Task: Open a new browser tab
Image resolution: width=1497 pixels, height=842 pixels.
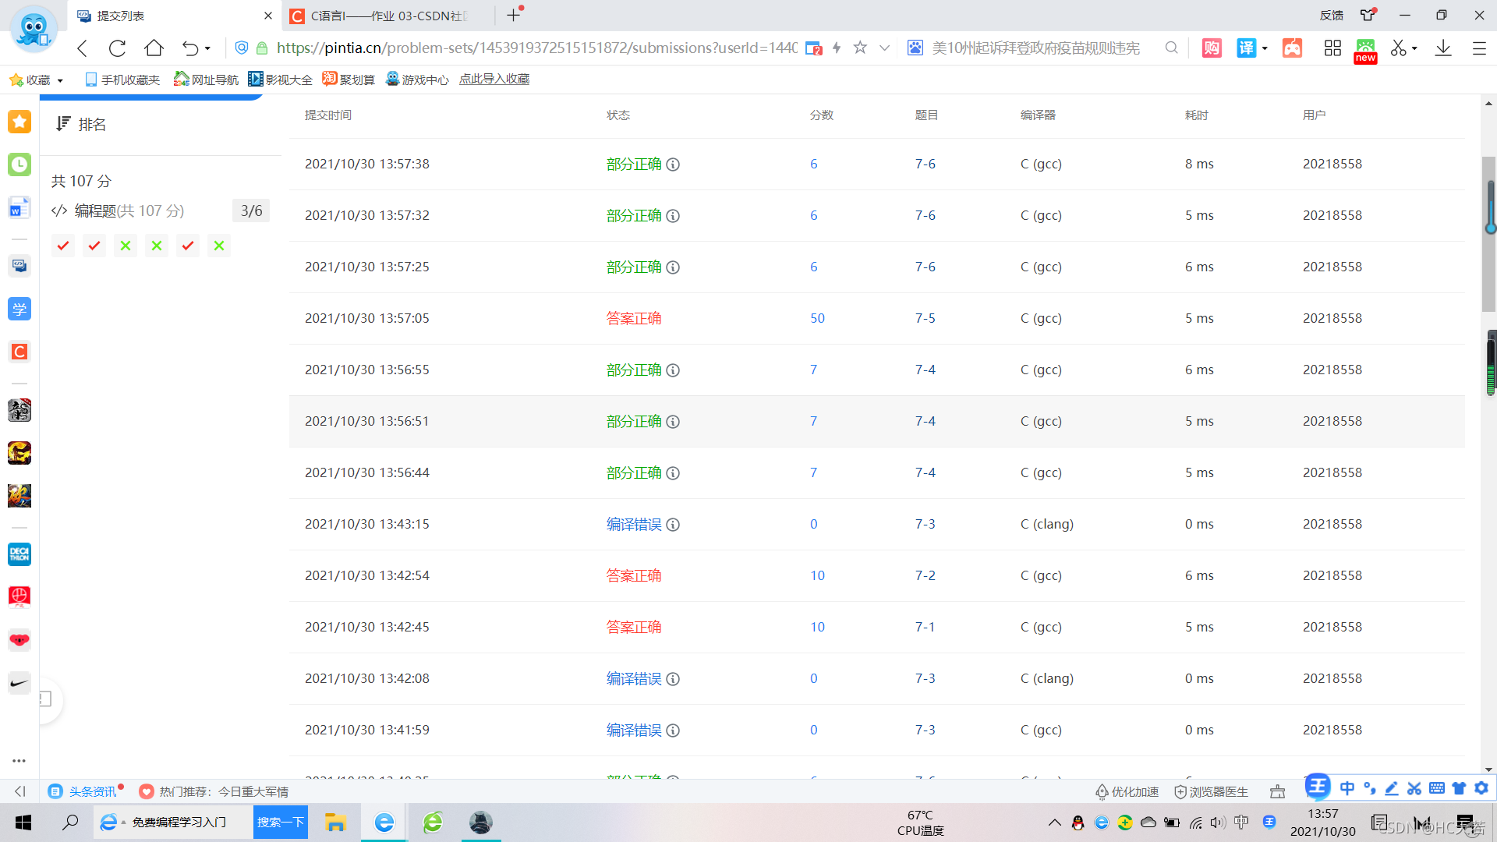Action: (x=513, y=15)
